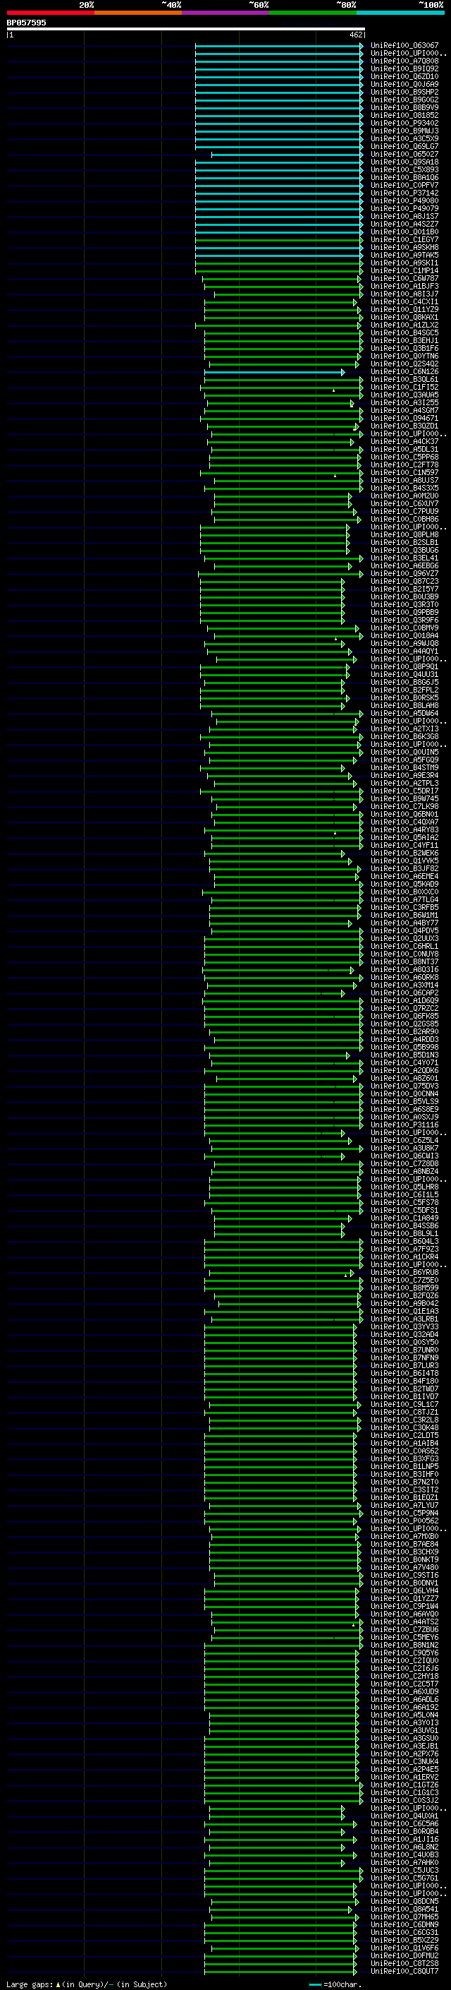Select the UniRef100_C1N597 label
The width and height of the screenshot is (451, 1990).
(x=404, y=473)
